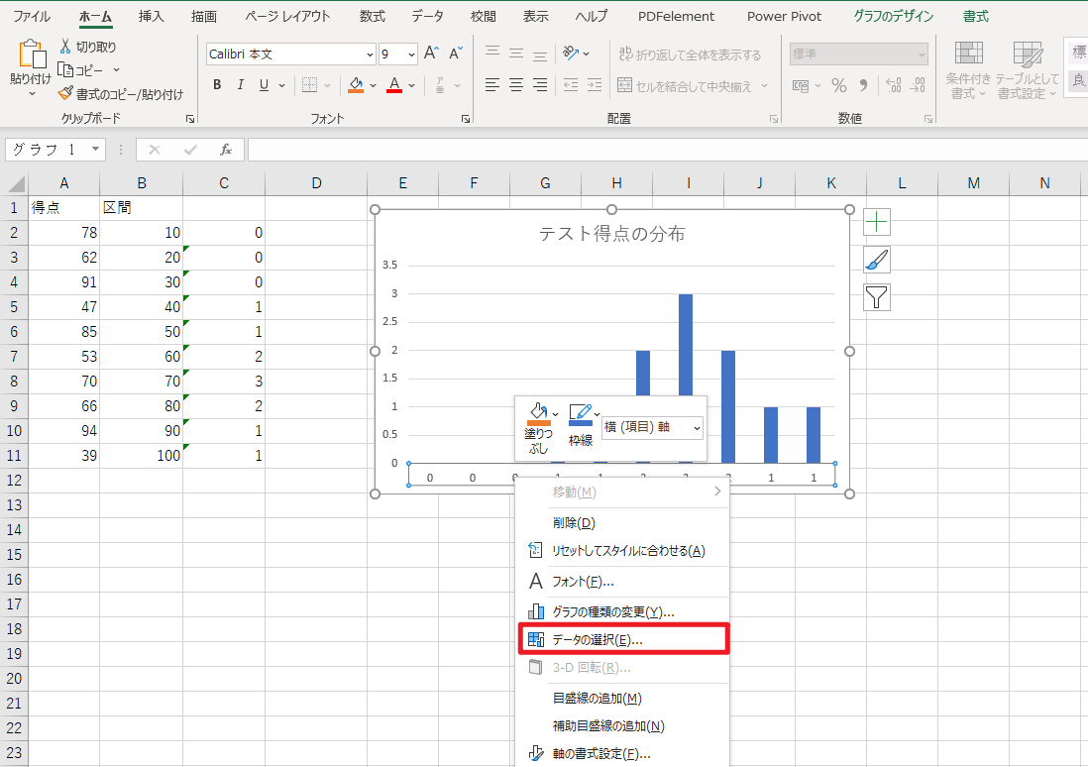Expand the Calibri font name dropdown
Viewport: 1088px width, 767px height.
[x=370, y=55]
